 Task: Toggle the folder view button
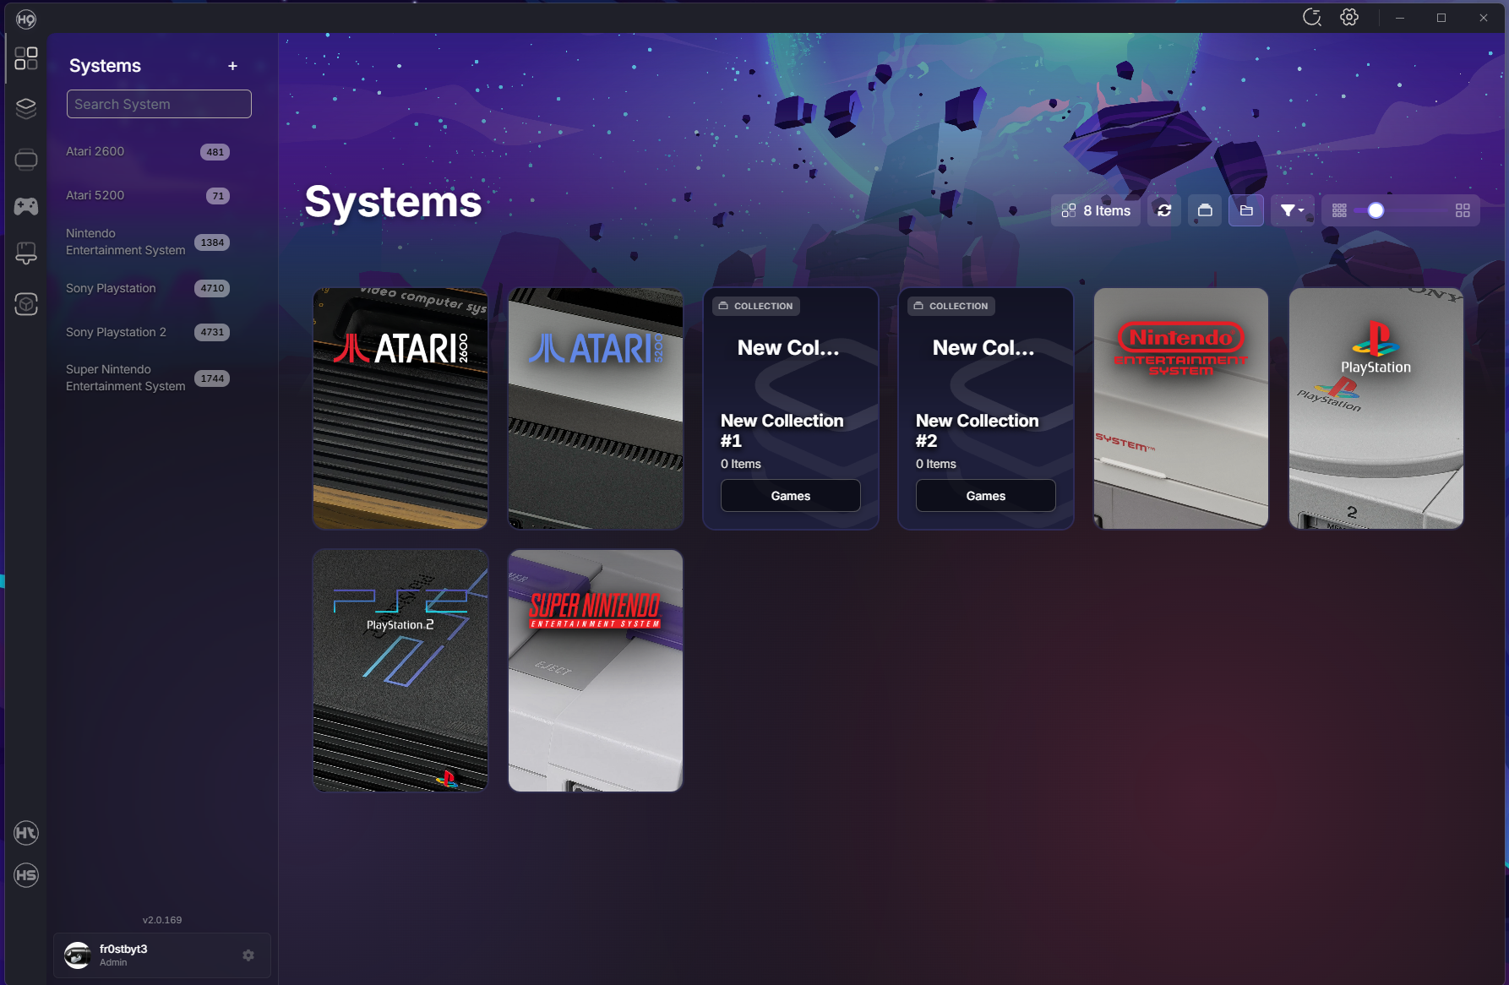[x=1246, y=210]
